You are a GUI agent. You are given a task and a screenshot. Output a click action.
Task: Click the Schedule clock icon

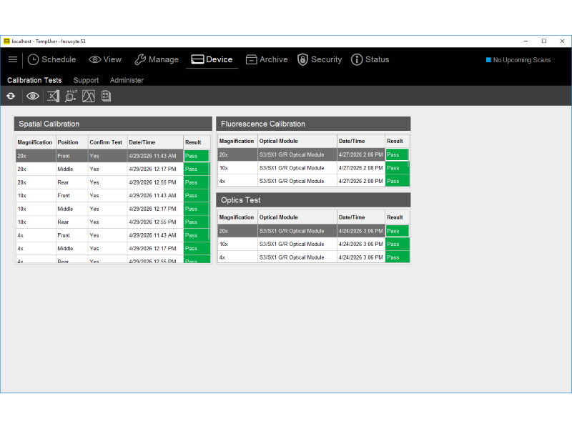(x=33, y=59)
